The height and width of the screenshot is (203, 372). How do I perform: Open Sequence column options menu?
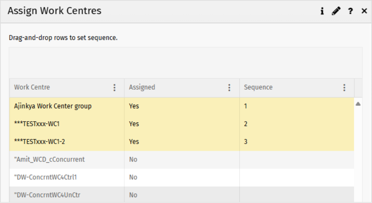tap(344, 88)
